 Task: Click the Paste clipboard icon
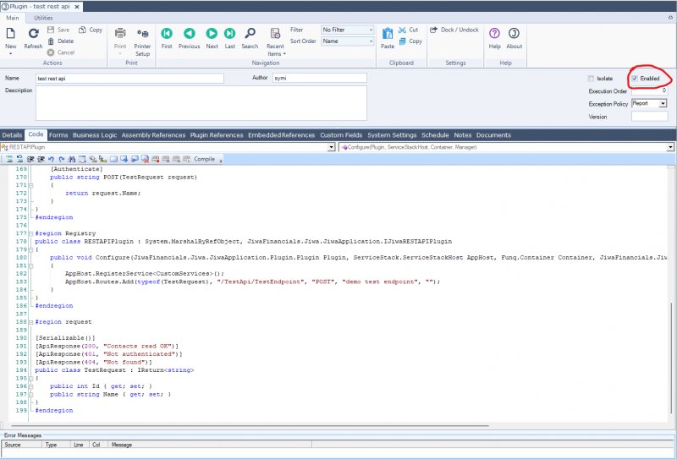pyautogui.click(x=388, y=34)
